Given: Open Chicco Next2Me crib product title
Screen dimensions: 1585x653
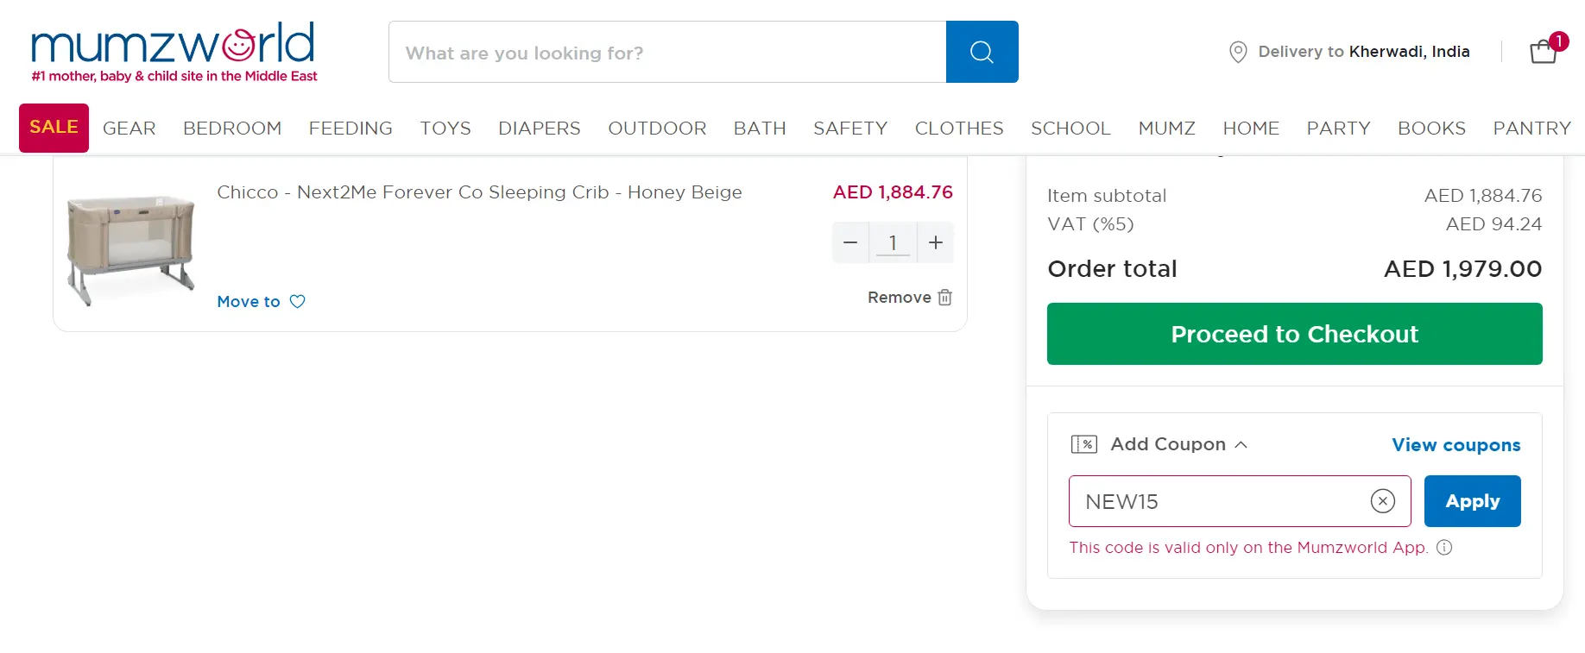Looking at the screenshot, I should pos(479,192).
